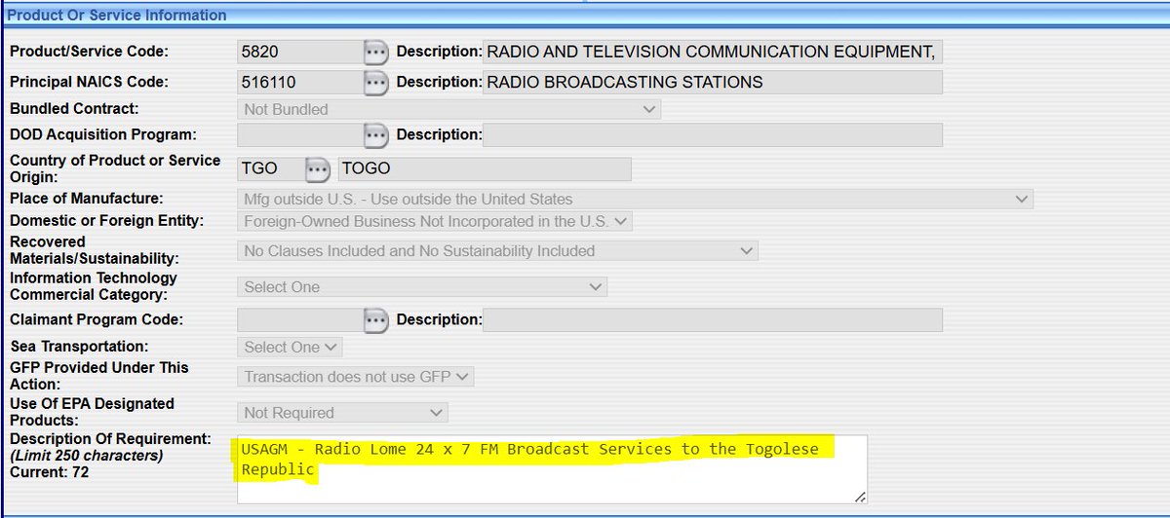Open the Place of Manufacture dropdown
The height and width of the screenshot is (518, 1170).
pos(635,200)
